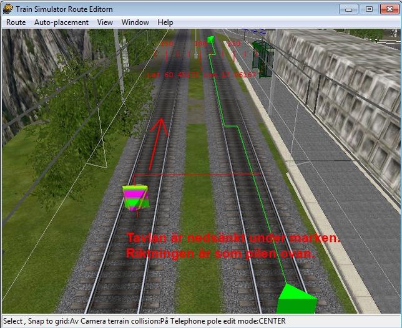Click the red direction arrow on left track
This screenshot has width=402, height=328.
click(160, 135)
